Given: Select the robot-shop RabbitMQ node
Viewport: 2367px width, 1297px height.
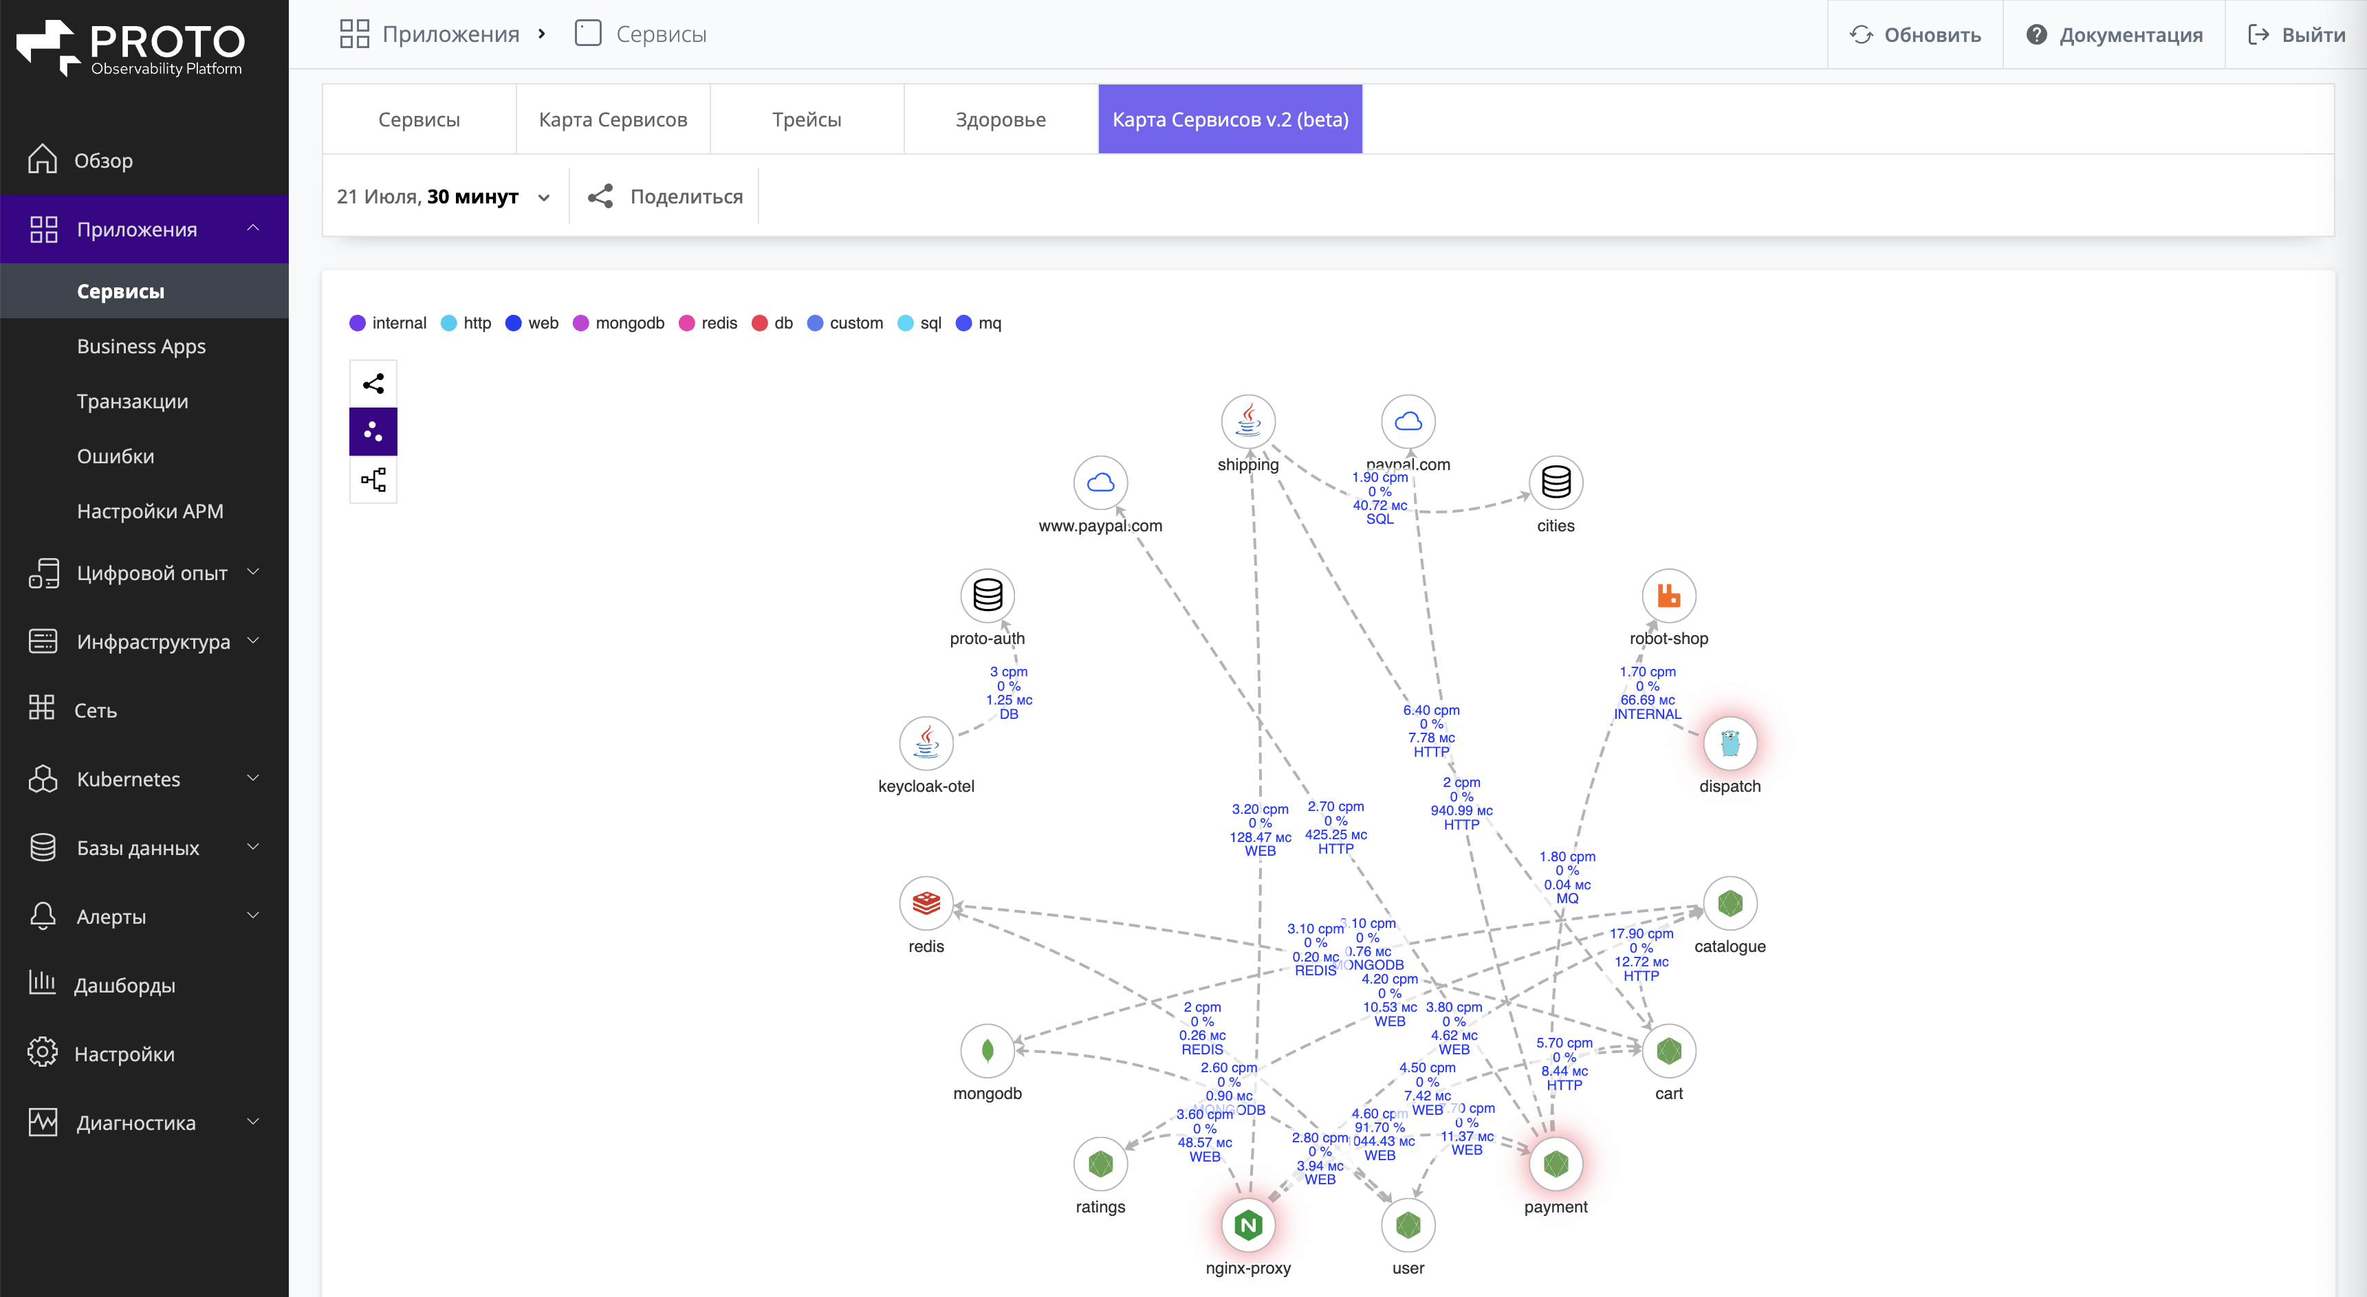Looking at the screenshot, I should coord(1668,595).
